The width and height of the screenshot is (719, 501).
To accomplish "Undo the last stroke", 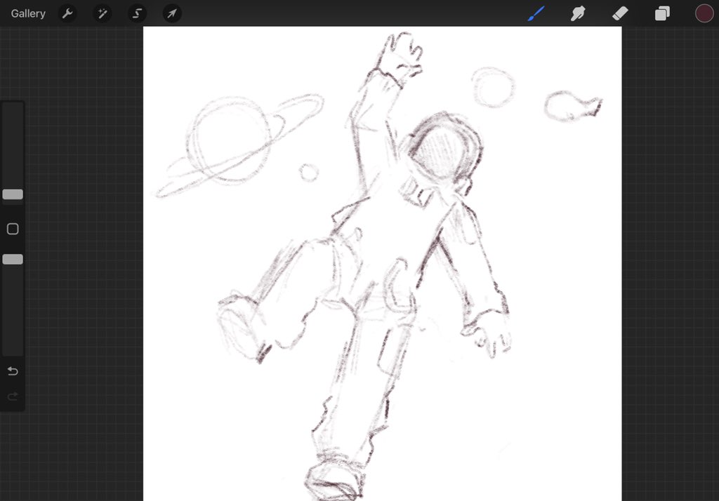I will click(13, 370).
